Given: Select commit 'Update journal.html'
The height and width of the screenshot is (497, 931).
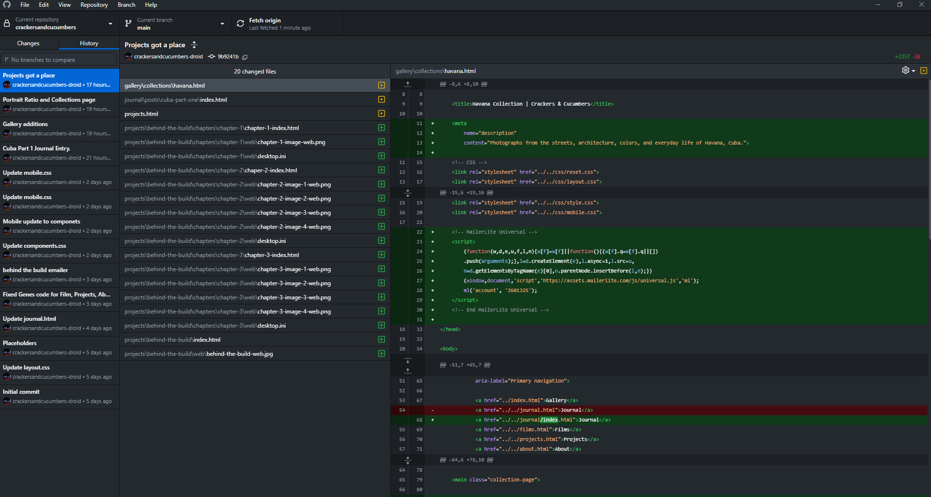Looking at the screenshot, I should [x=59, y=323].
